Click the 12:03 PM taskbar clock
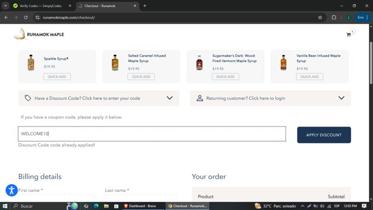Viewport: 373px width, 210px height. coord(350,206)
